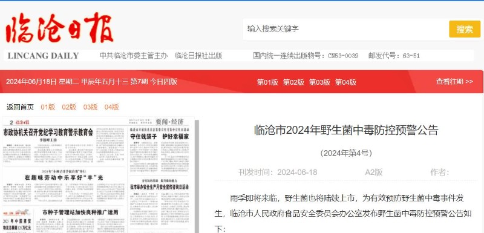
Task: Click the 作者: label
Action: [440, 172]
